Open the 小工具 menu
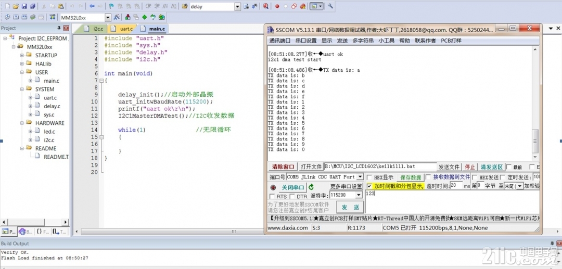Viewport: 562px width, 269px height. coord(386,41)
